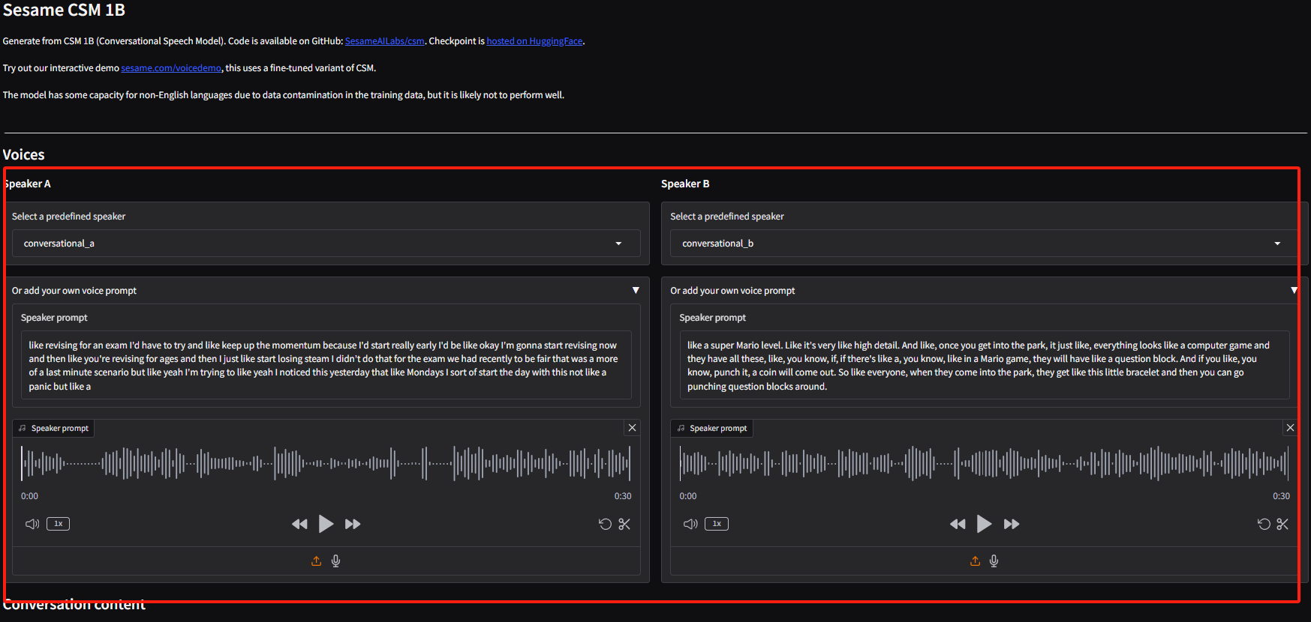Trim Speaker A audio with scissors

(x=624, y=524)
